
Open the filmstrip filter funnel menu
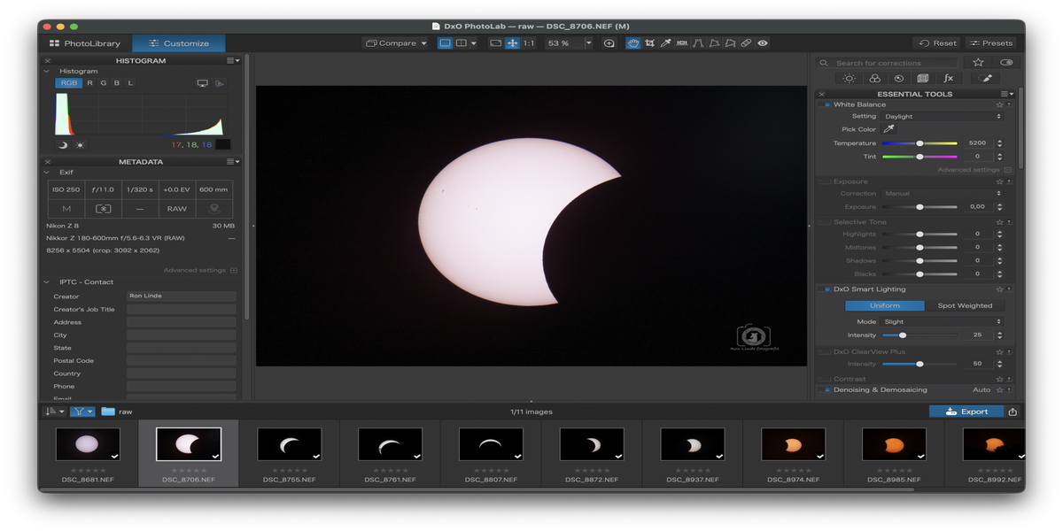pyautogui.click(x=84, y=412)
